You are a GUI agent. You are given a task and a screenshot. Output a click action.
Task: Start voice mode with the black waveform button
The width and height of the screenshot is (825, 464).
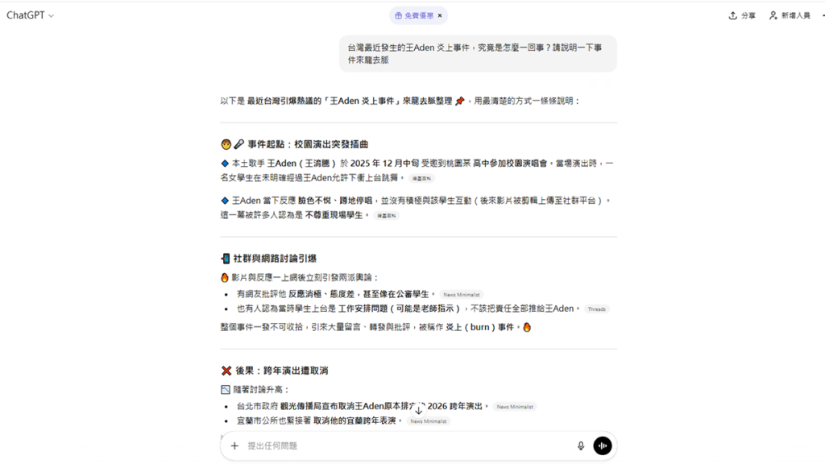tap(603, 445)
